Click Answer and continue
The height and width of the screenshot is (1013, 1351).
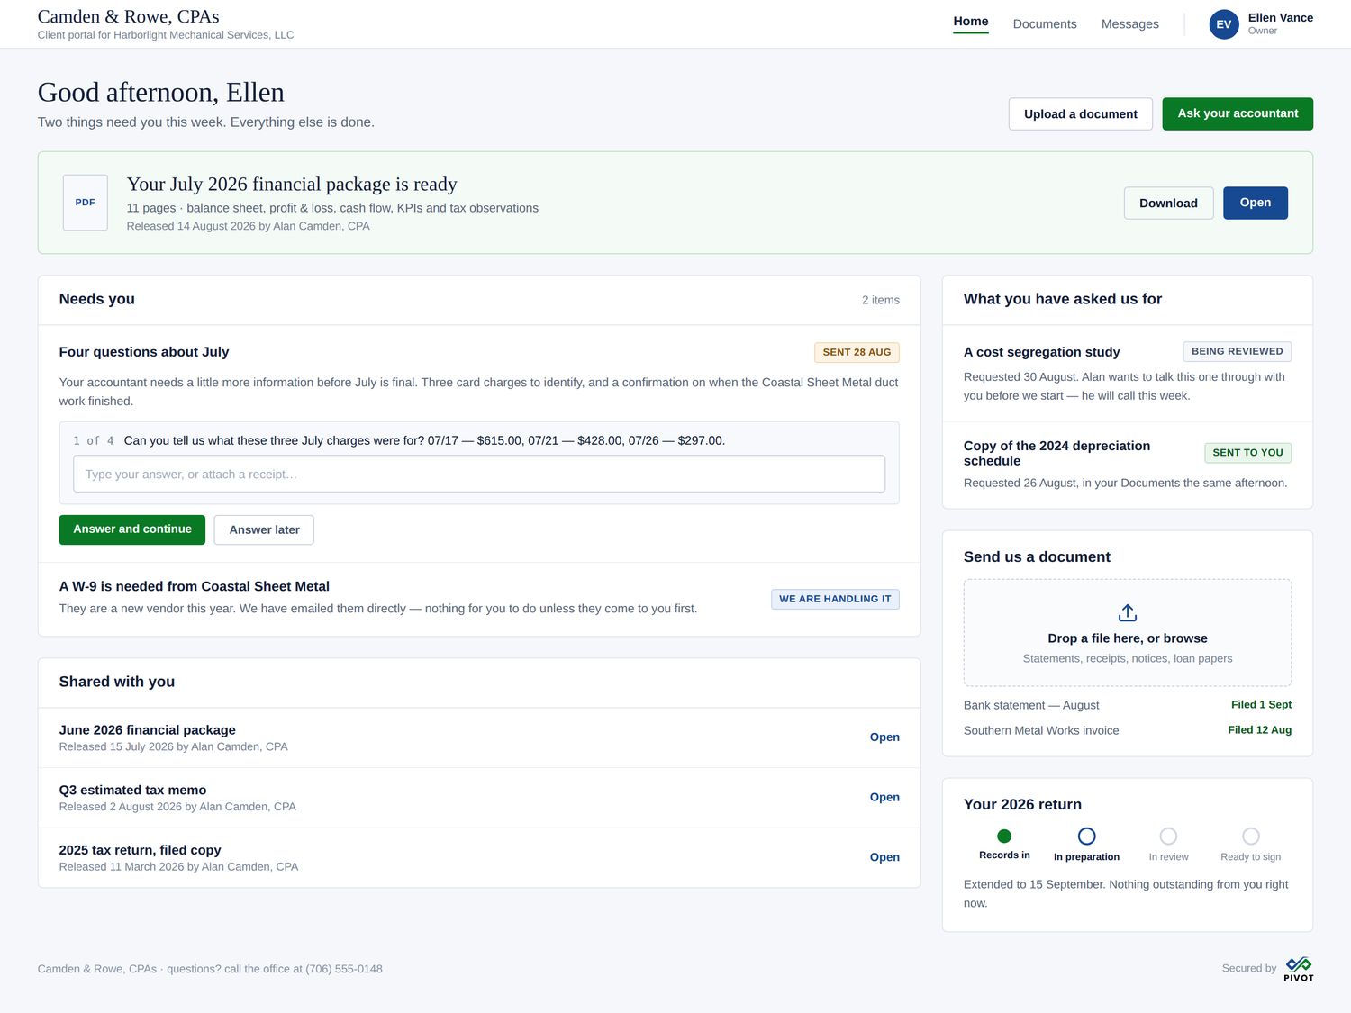tap(132, 529)
